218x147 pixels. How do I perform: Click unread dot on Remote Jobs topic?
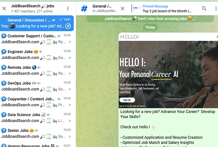(x=70, y=73)
